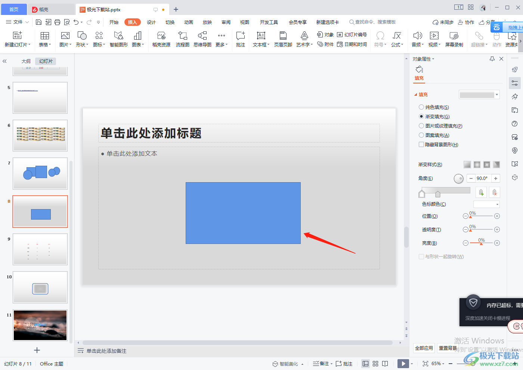
Task: Open the 切换 ribbon tab
Action: click(170, 22)
